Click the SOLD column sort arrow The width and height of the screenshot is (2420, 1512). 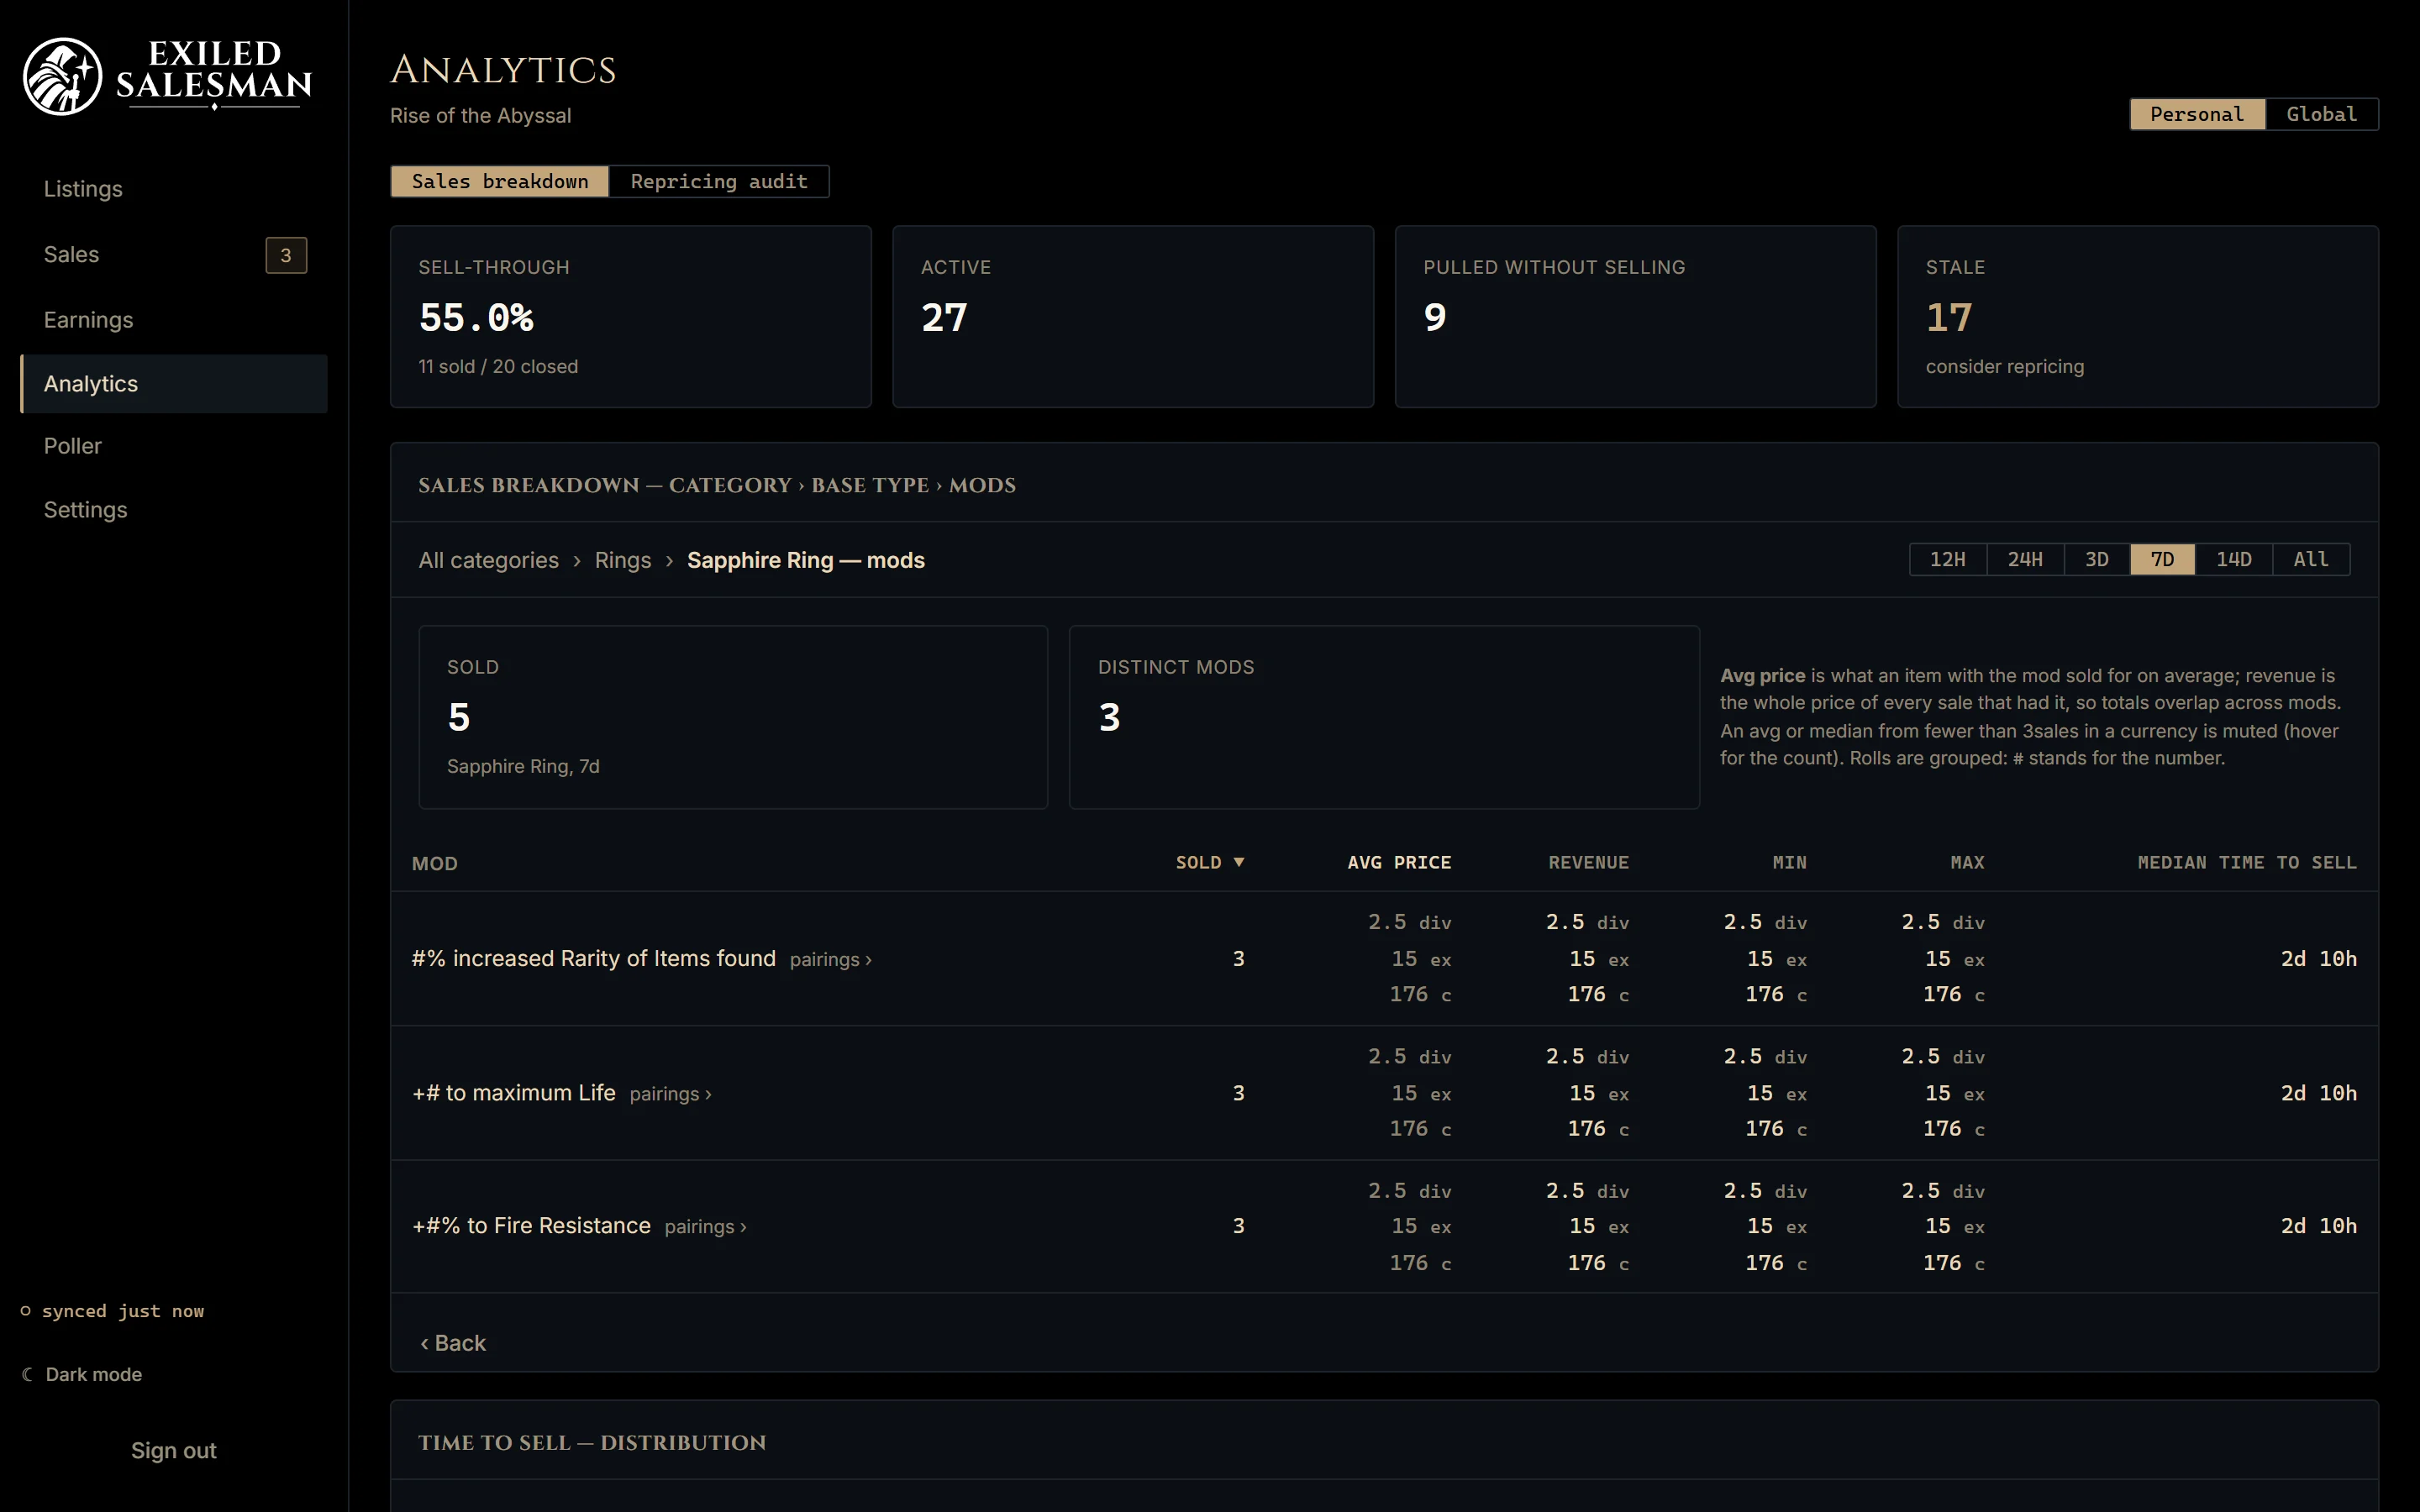pos(1239,862)
